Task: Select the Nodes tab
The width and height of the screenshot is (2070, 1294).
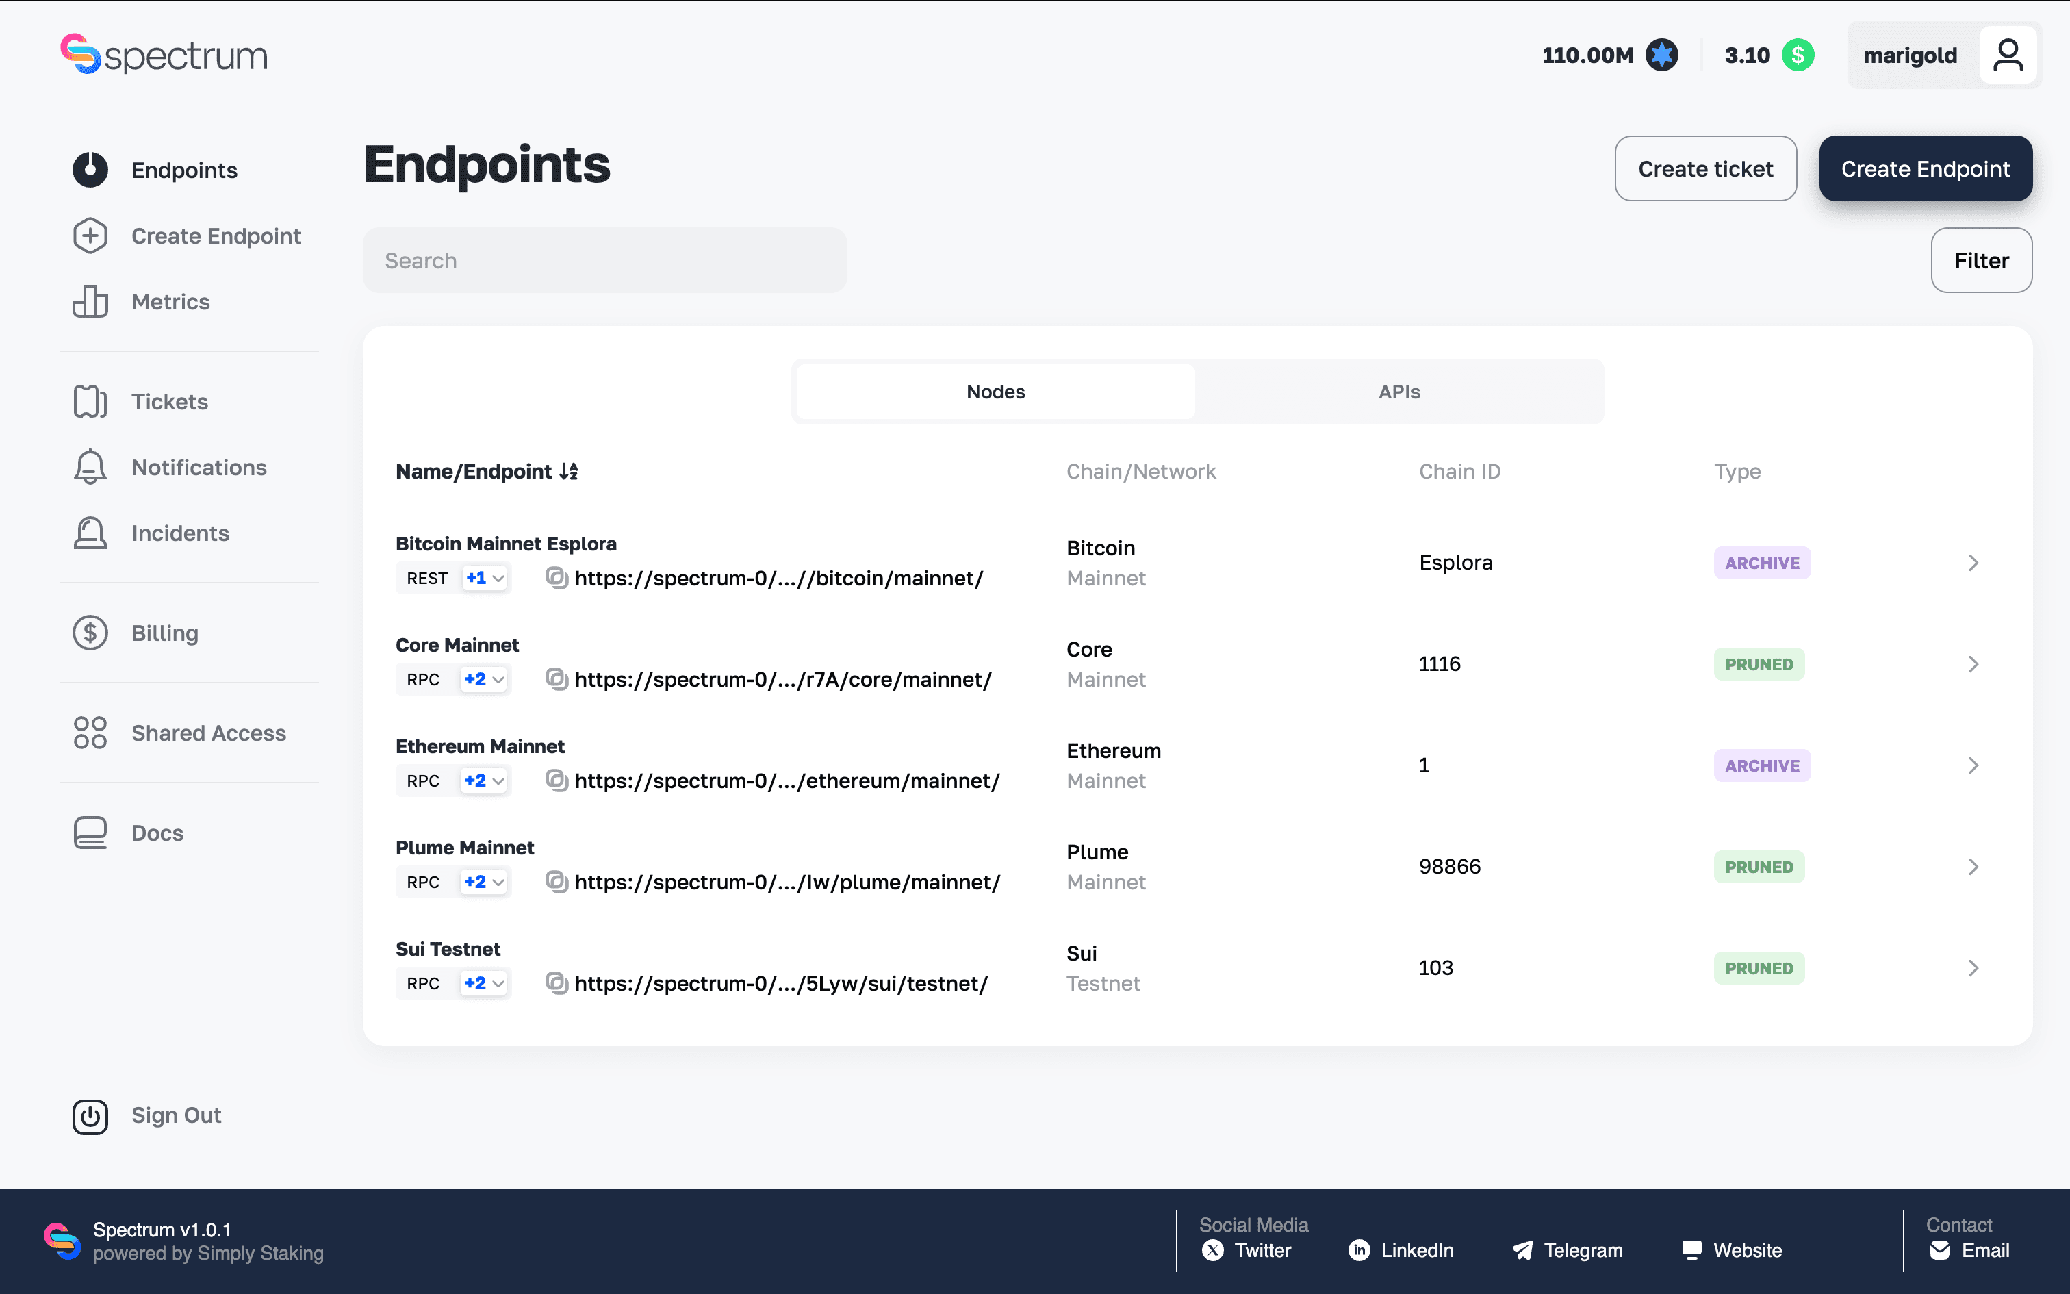Action: pos(994,391)
